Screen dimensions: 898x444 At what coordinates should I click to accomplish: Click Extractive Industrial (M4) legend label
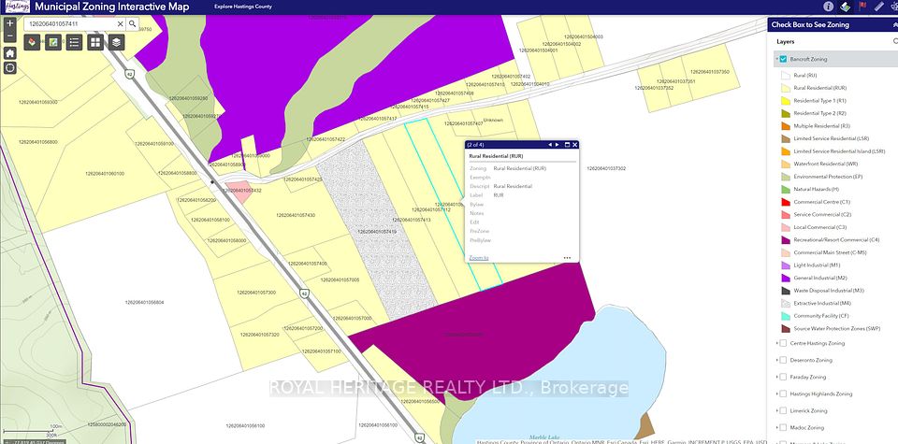click(x=822, y=303)
